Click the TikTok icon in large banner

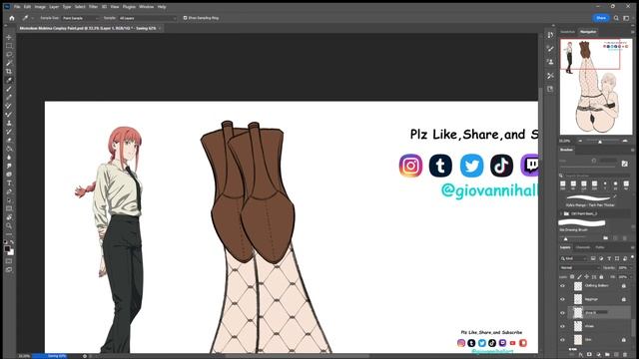coord(501,166)
